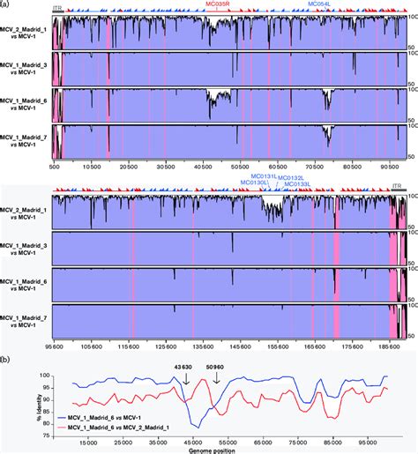
Task: Click the red legend line for MCV_2_Madrid_1
Action: [61, 428]
